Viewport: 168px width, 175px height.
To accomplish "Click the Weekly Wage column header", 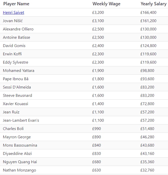I will (x=106, y=4).
